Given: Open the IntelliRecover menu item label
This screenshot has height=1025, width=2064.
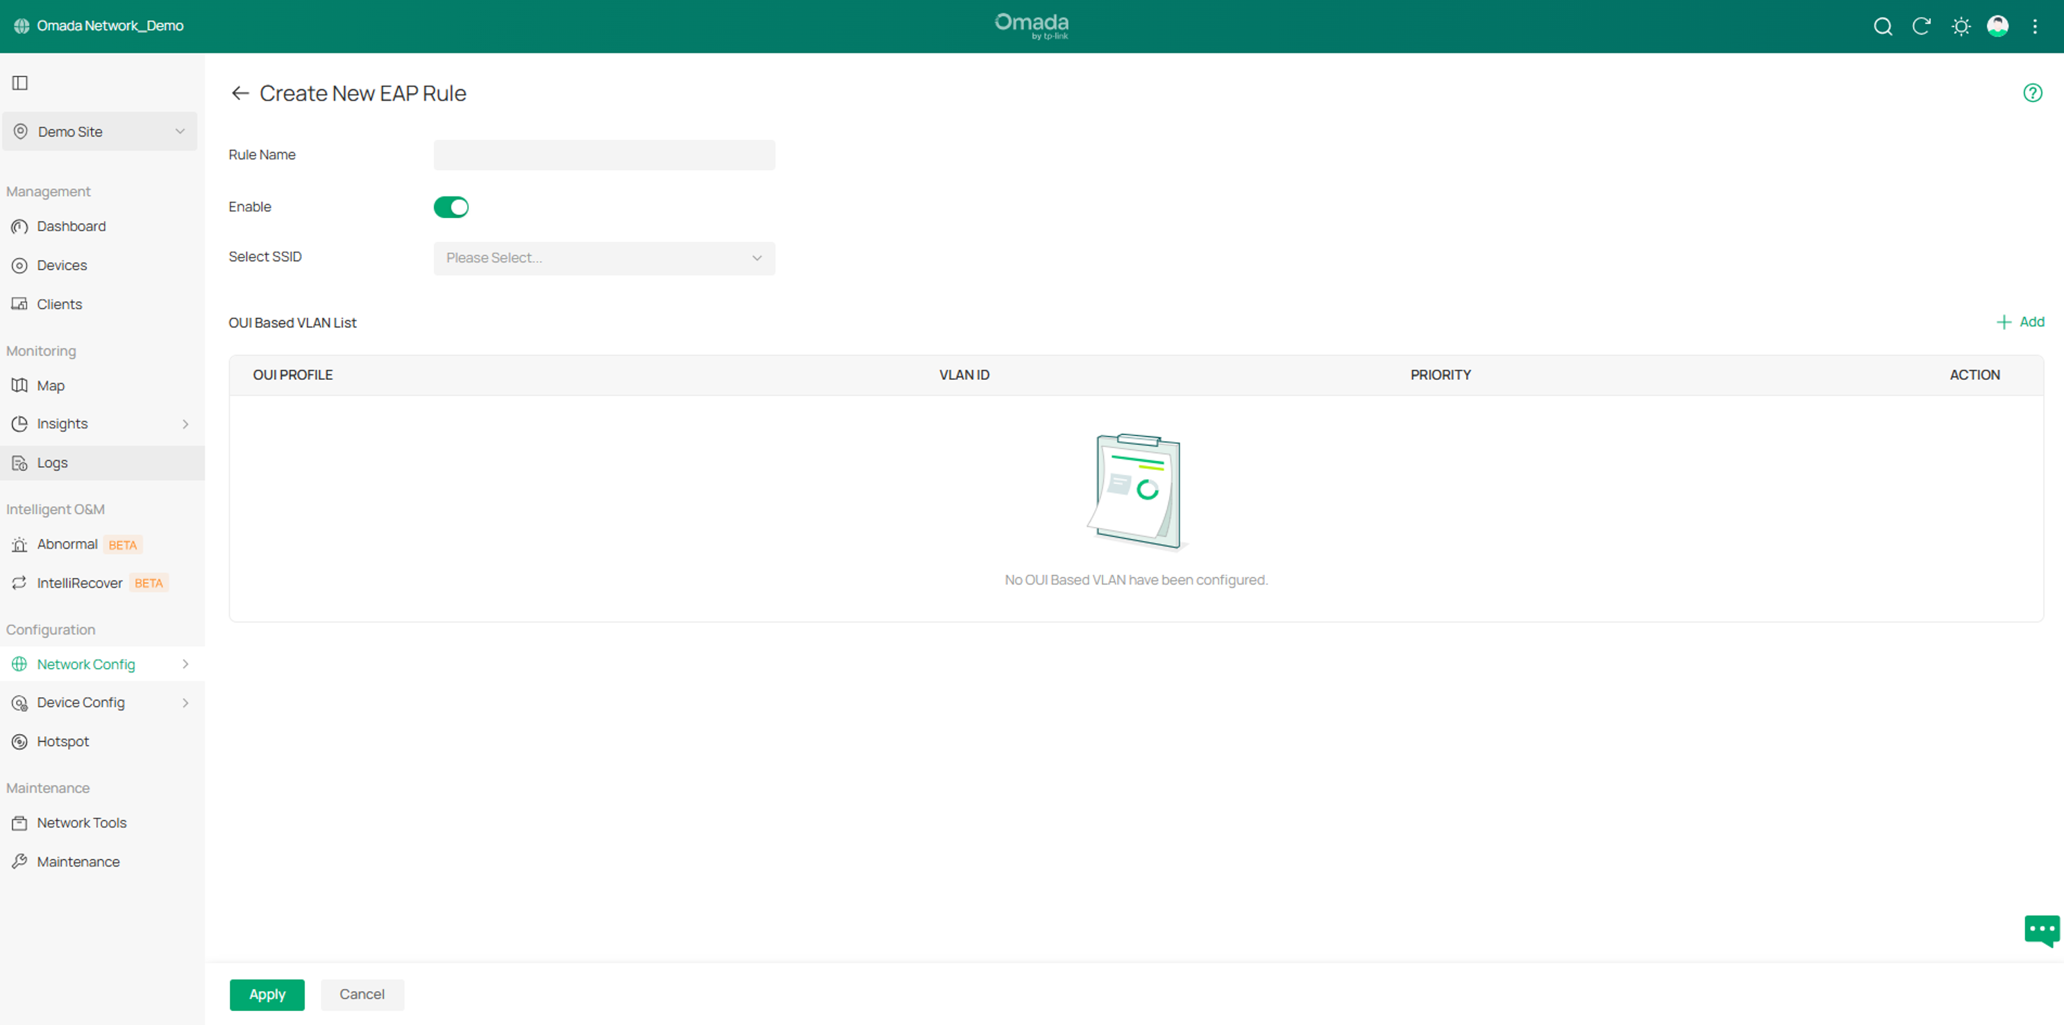Looking at the screenshot, I should tap(79, 583).
